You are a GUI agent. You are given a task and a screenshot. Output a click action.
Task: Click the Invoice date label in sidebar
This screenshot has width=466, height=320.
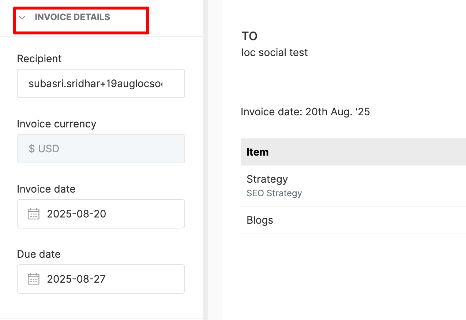pos(46,189)
